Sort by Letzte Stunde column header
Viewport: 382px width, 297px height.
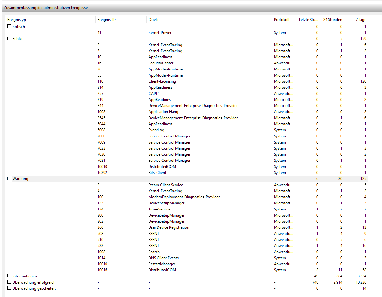click(308, 20)
